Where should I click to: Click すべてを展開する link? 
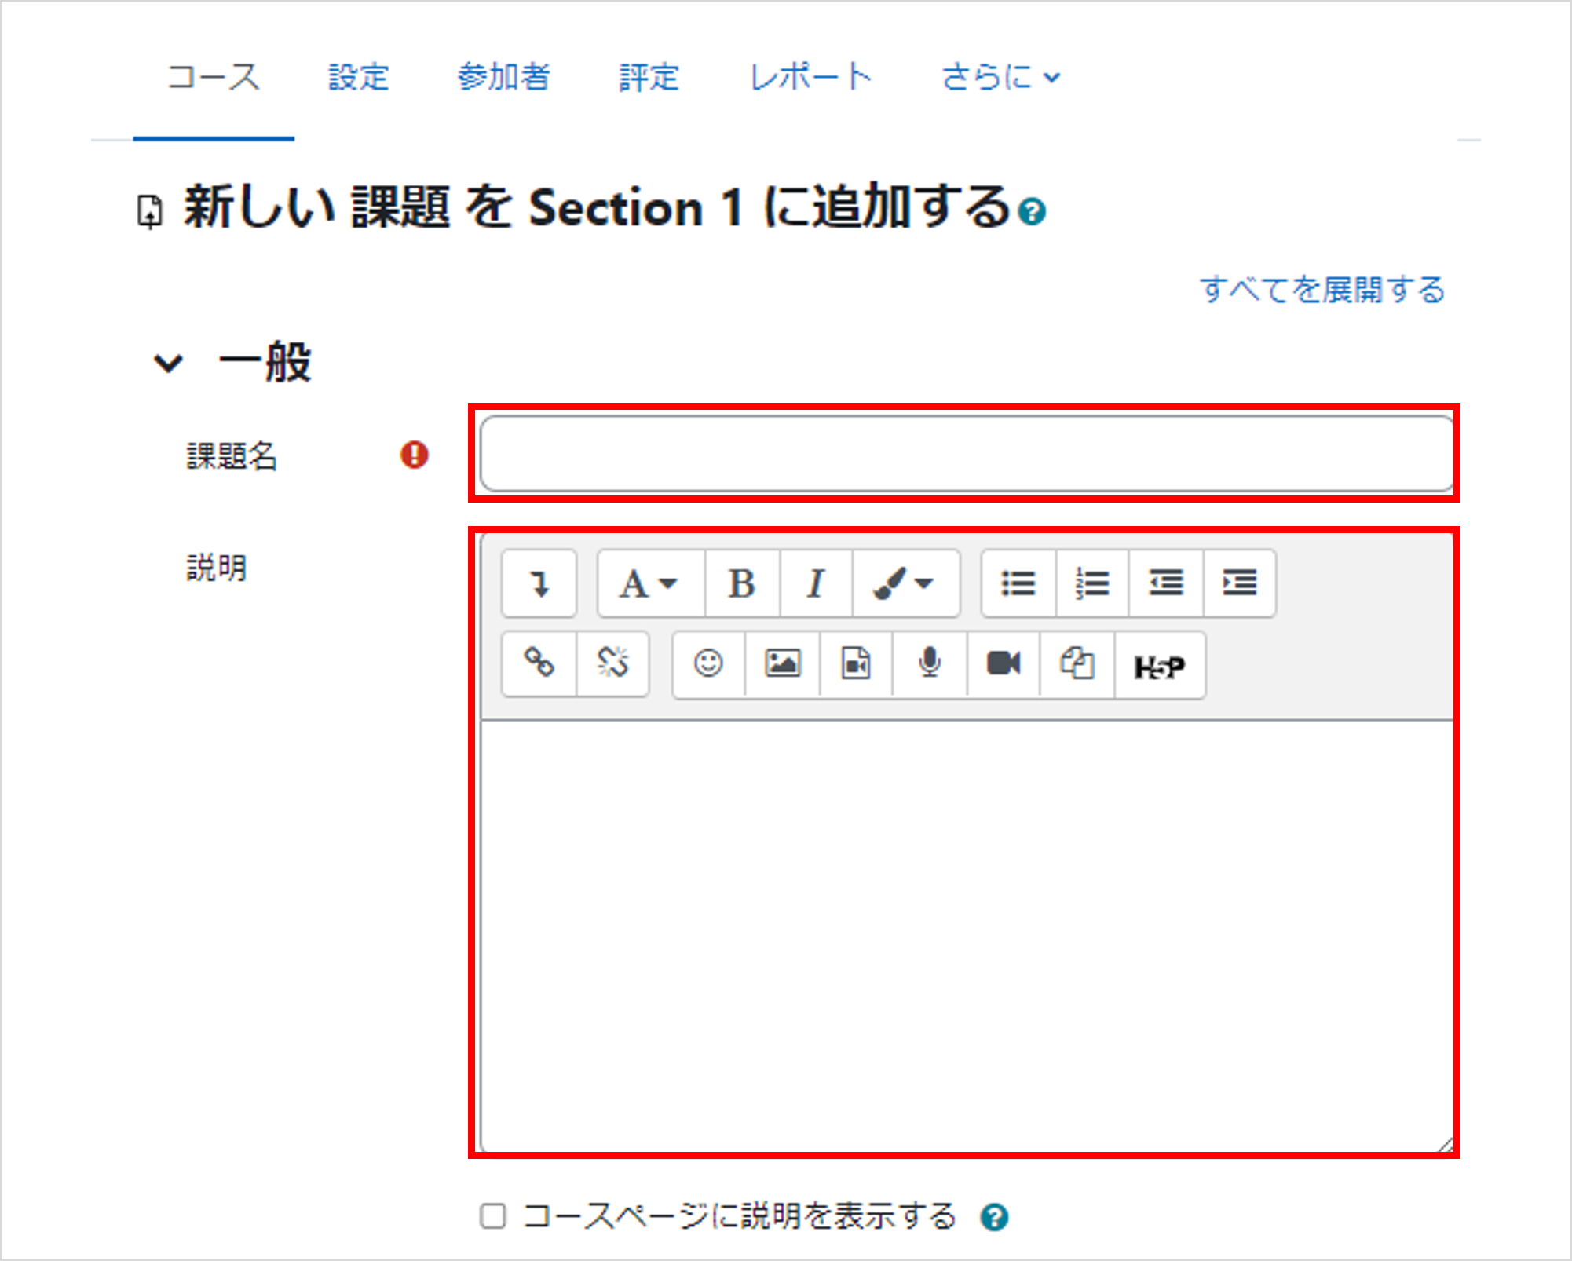(1322, 290)
